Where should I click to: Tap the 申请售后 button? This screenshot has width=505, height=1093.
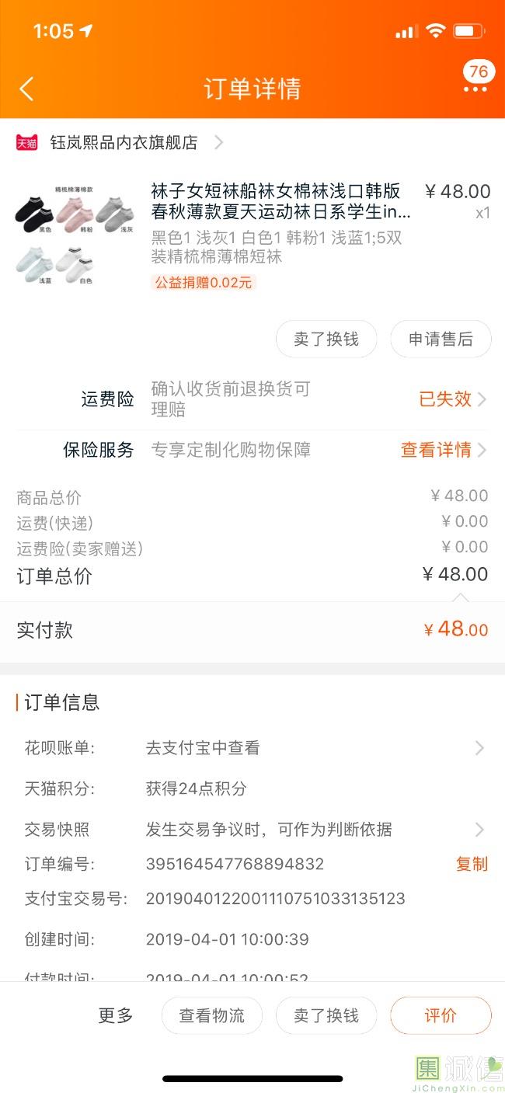coord(441,339)
